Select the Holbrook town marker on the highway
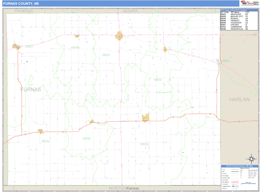Screen dimensions: 261x192 tap(77, 36)
